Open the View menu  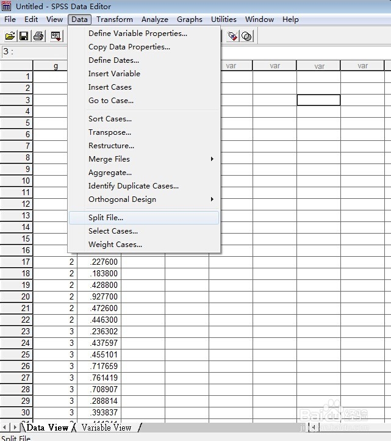pyautogui.click(x=54, y=20)
